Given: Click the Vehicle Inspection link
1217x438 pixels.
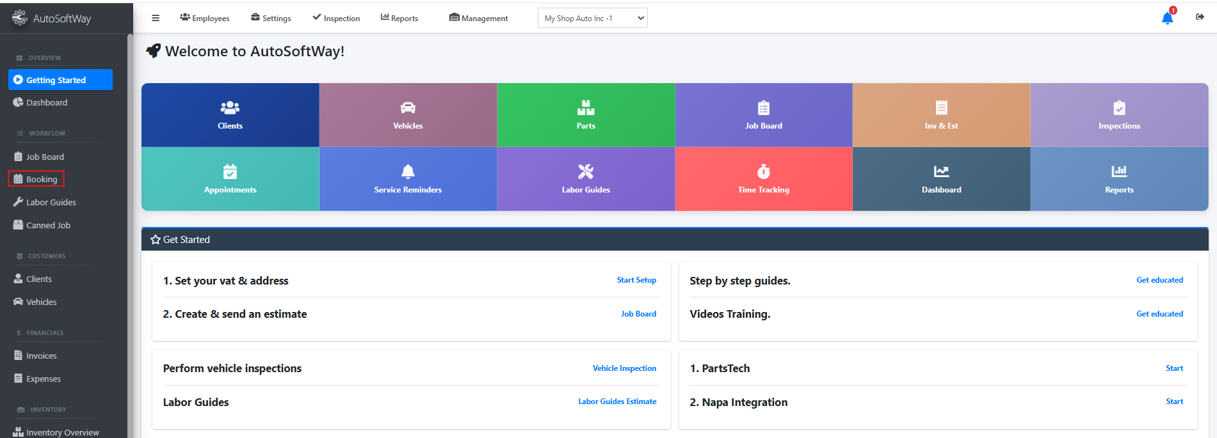Looking at the screenshot, I should tap(624, 368).
